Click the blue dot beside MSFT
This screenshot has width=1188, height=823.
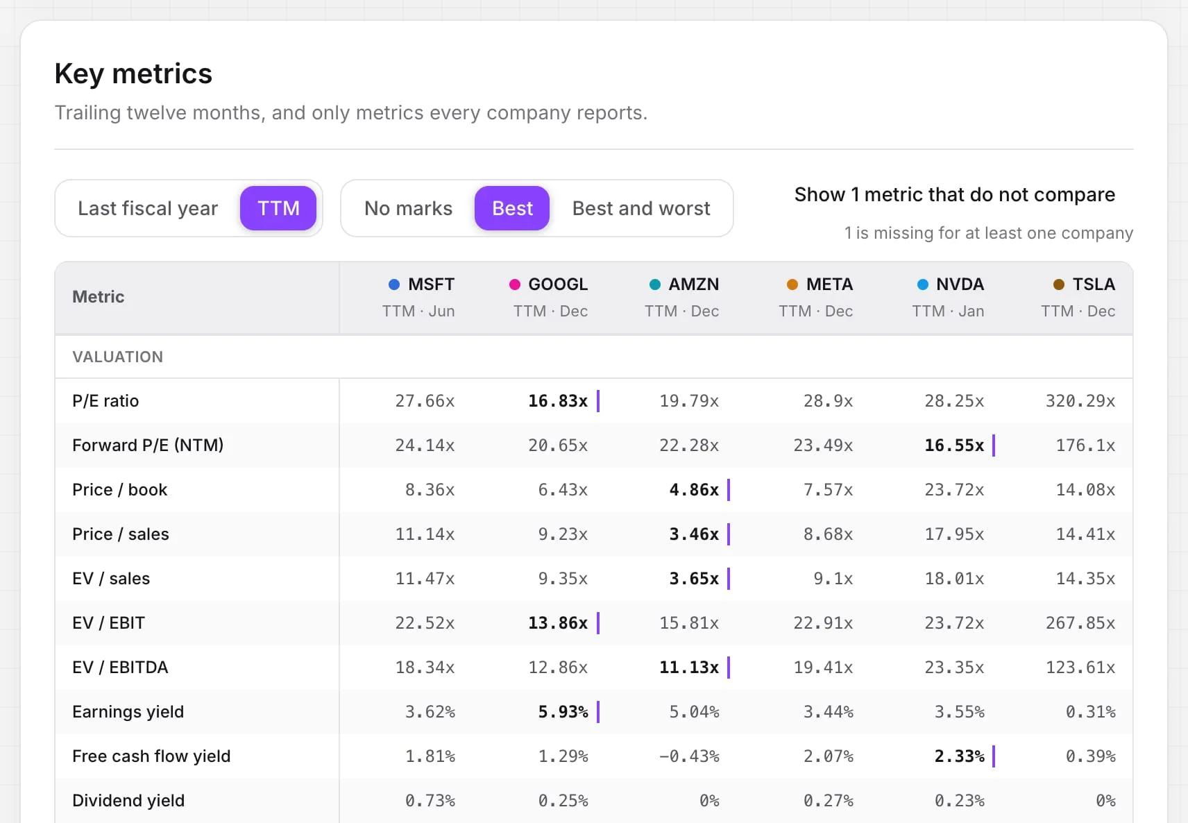click(394, 285)
